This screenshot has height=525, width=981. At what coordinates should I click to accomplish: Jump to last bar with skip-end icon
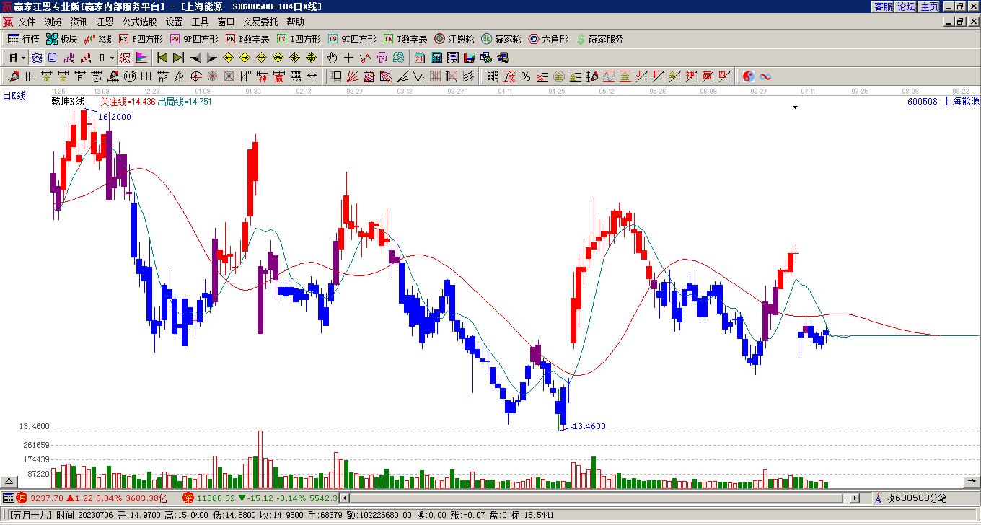click(x=178, y=58)
